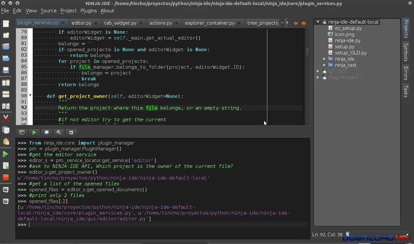Paste with the clipboard icon
Viewport: 414px width, 244px height.
(x=6, y=142)
